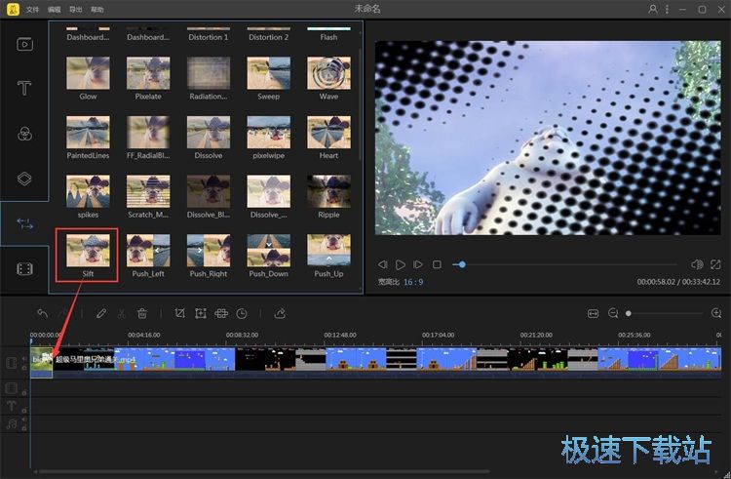Click the Export share icon in toolbar
The width and height of the screenshot is (731, 479).
[280, 313]
